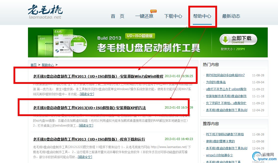The width and height of the screenshot is (278, 163).
Task: Click 阅读全文 for the Win7或Win8 article
Action: tap(87, 94)
